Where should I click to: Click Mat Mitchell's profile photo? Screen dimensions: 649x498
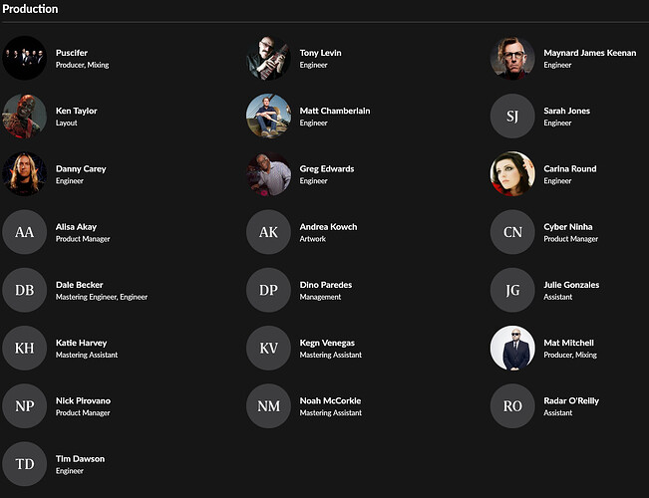click(x=512, y=349)
